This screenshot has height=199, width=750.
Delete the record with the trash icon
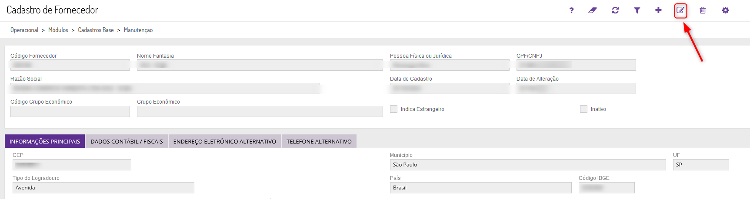pos(703,10)
